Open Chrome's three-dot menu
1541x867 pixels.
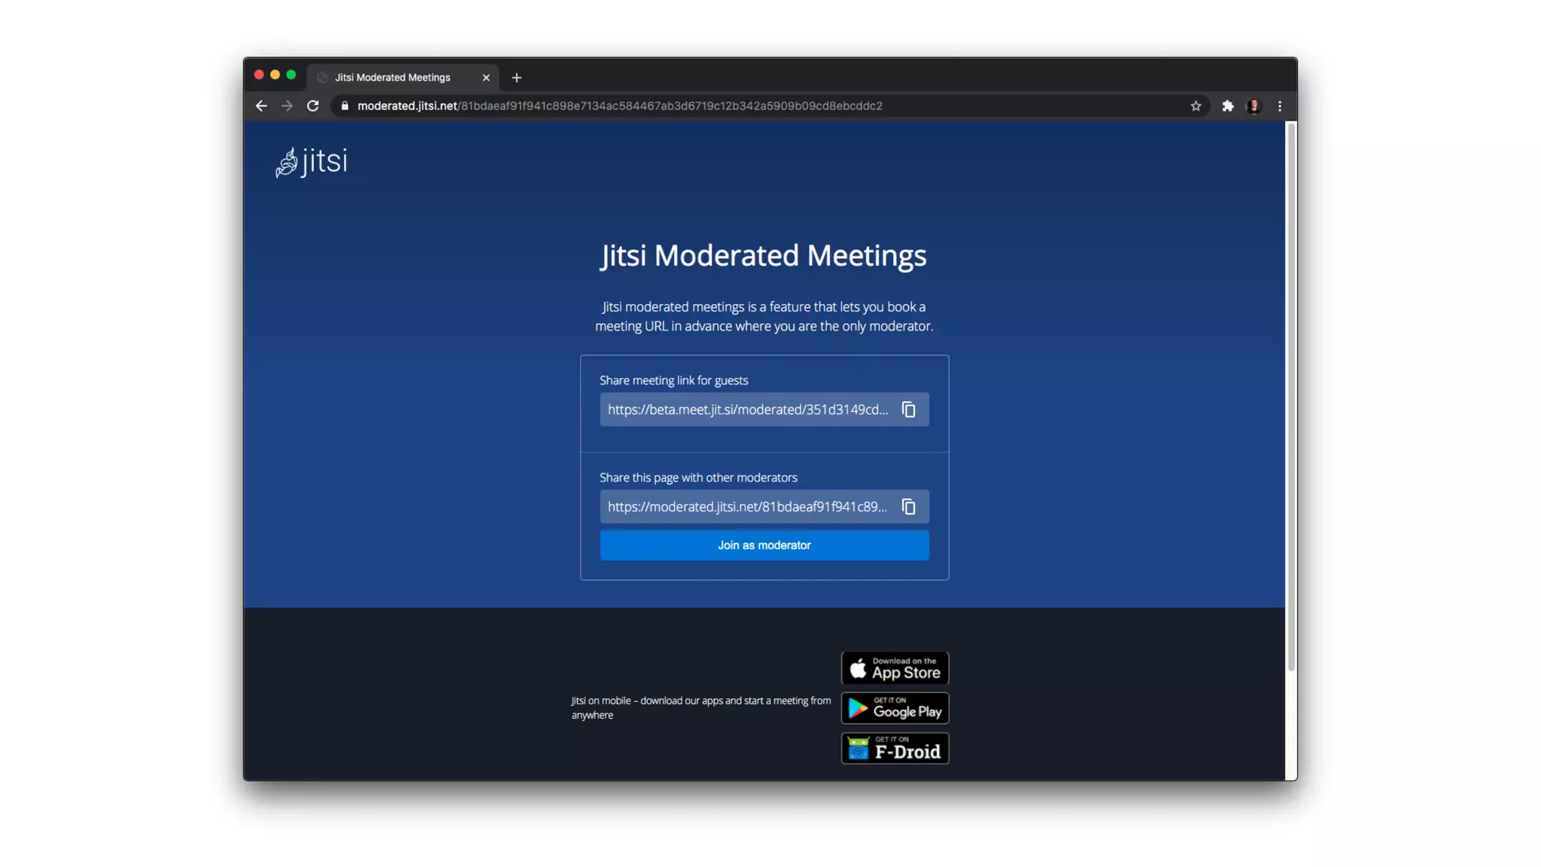(x=1279, y=106)
